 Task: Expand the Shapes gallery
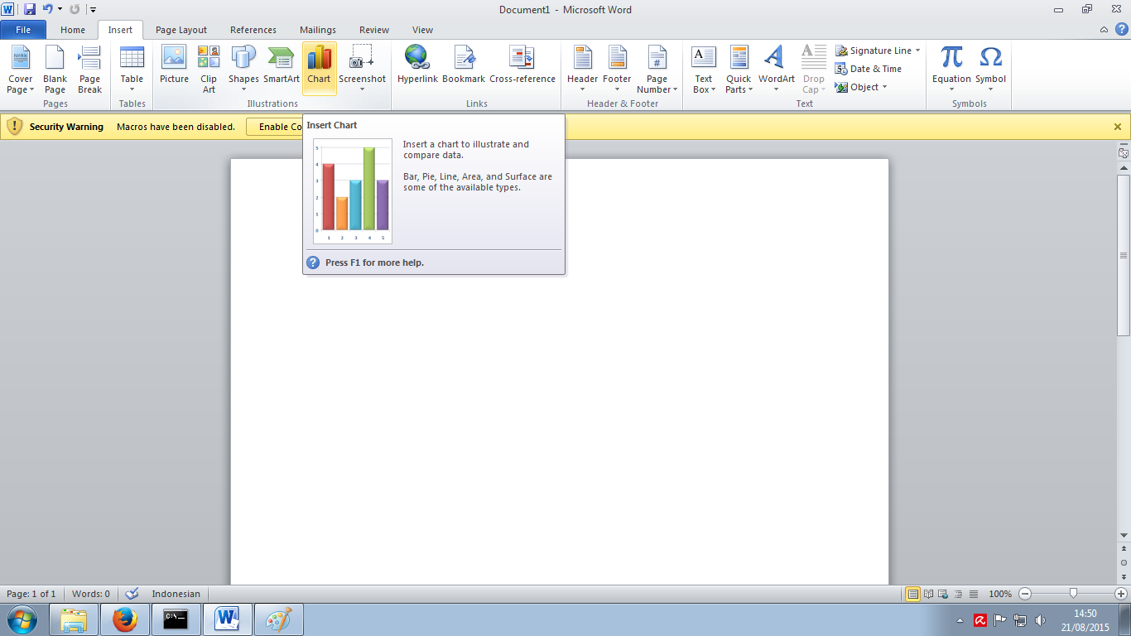click(x=243, y=70)
